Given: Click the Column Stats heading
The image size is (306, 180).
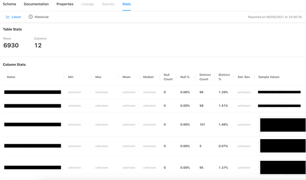Looking at the screenshot, I should coord(14,64).
